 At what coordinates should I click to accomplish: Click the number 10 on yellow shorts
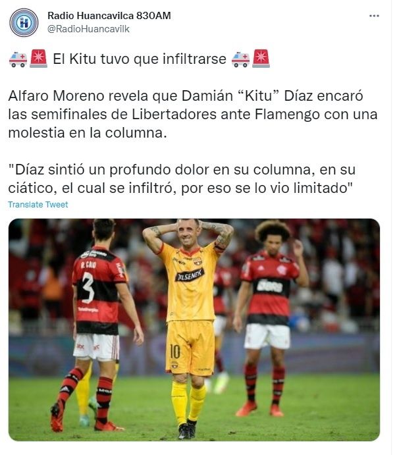click(175, 352)
